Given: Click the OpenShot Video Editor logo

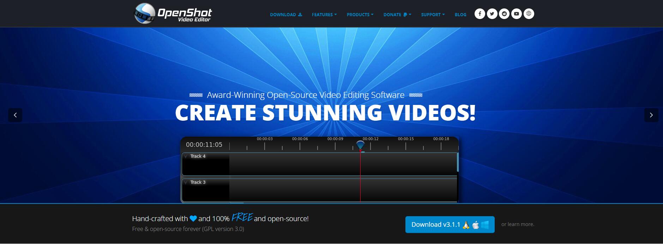Looking at the screenshot, I should coord(173,14).
